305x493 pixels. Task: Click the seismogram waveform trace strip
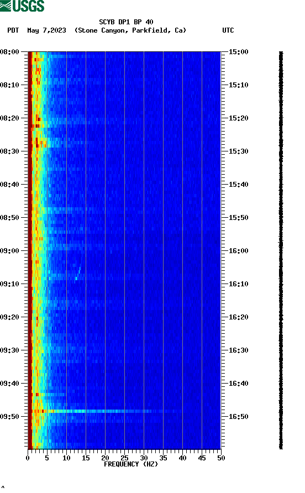[281, 250]
